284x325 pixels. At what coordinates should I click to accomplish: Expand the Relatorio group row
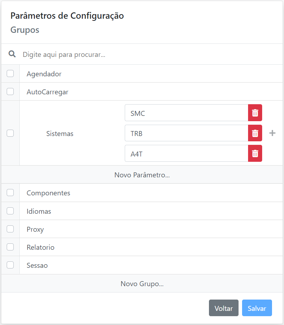coord(41,247)
